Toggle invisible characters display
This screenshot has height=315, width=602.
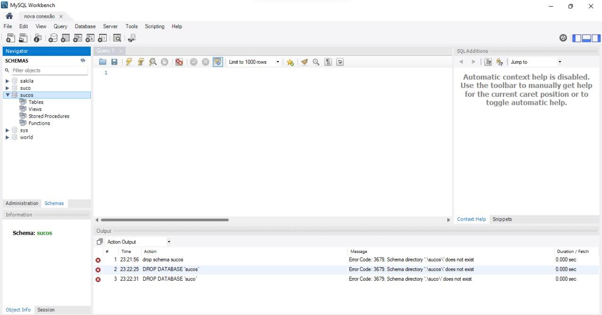click(x=328, y=62)
